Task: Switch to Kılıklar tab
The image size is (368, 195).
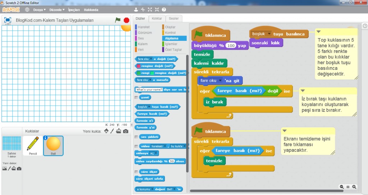Action: (157, 19)
